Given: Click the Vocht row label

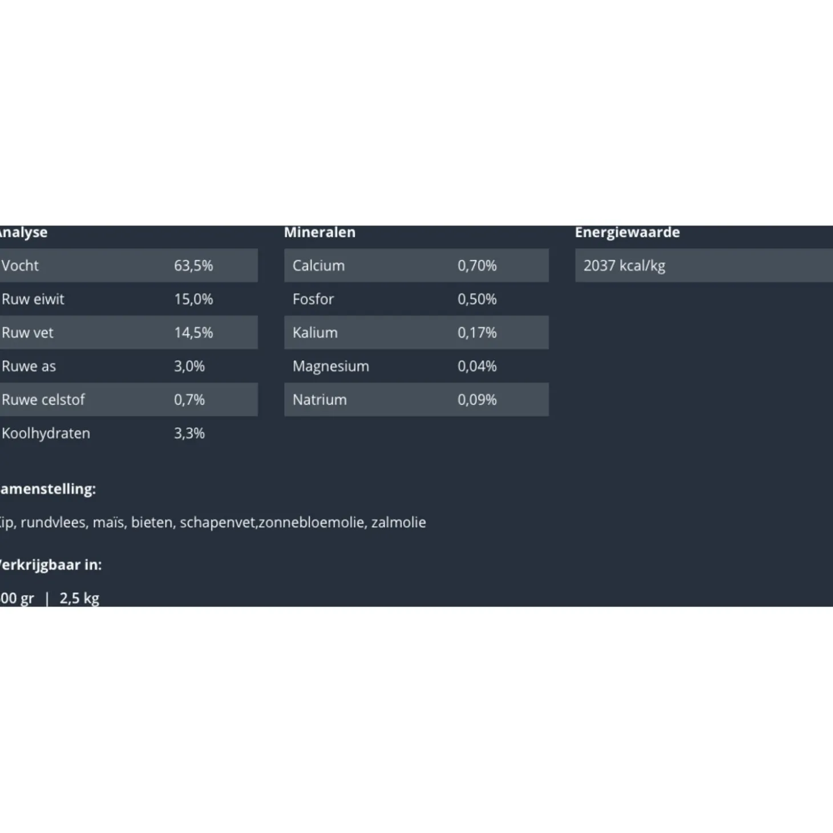Looking at the screenshot, I should (21, 265).
